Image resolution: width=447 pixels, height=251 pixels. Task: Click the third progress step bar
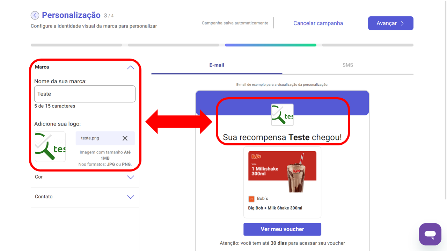tap(270, 45)
